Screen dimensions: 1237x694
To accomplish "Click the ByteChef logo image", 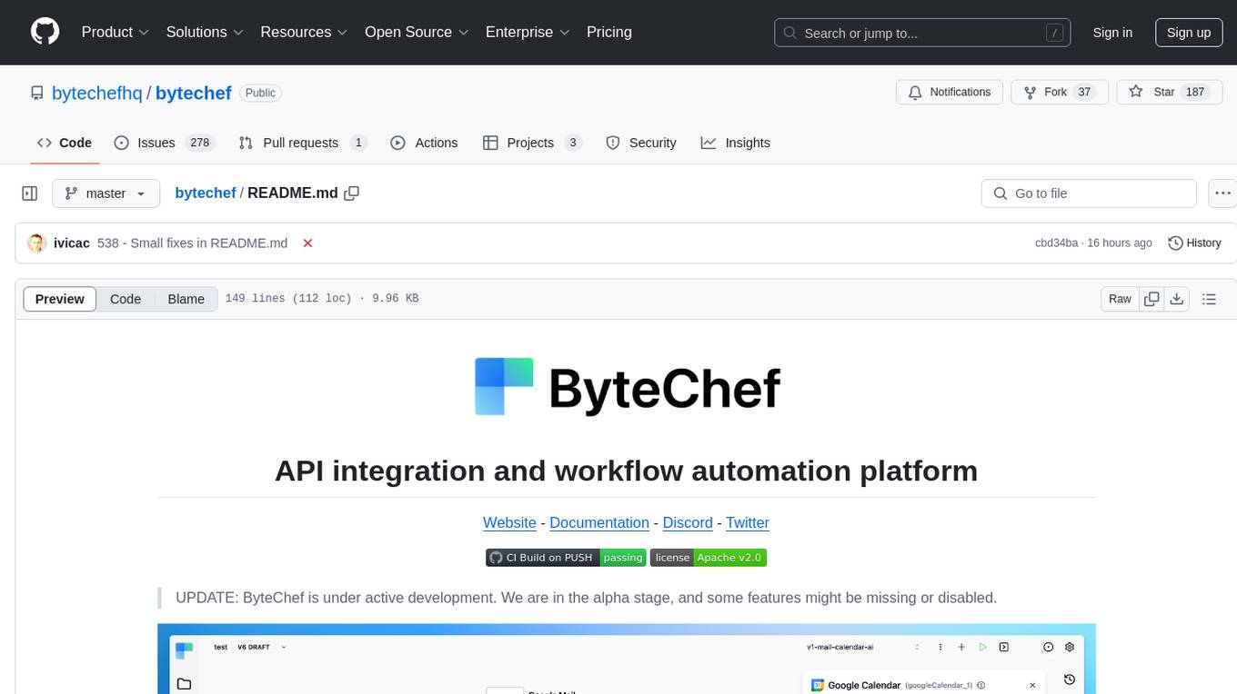I will [x=627, y=387].
